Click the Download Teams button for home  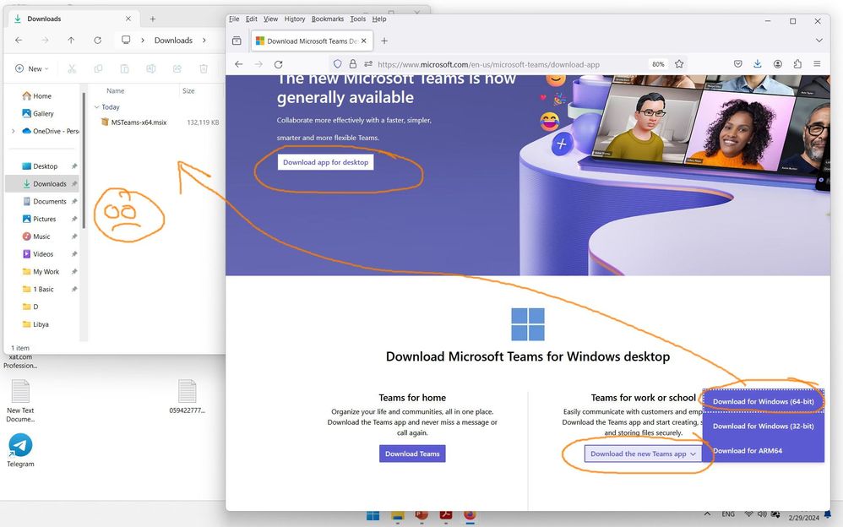tap(412, 454)
